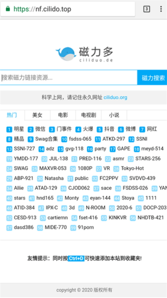Viewport: 167px width, 298px height.
Task: Select the 小说 tab
Action: click(x=114, y=115)
